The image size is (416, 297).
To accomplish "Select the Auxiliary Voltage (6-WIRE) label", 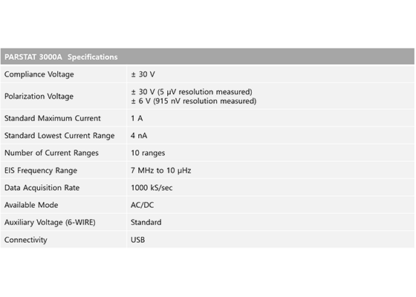I will pyautogui.click(x=50, y=222).
